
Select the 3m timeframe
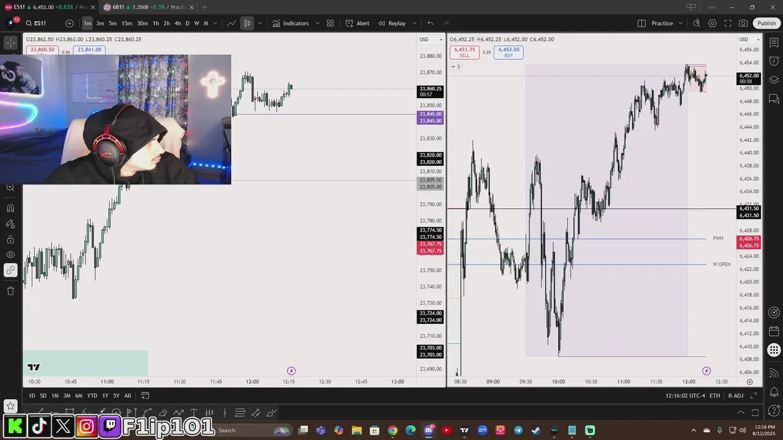click(x=100, y=23)
